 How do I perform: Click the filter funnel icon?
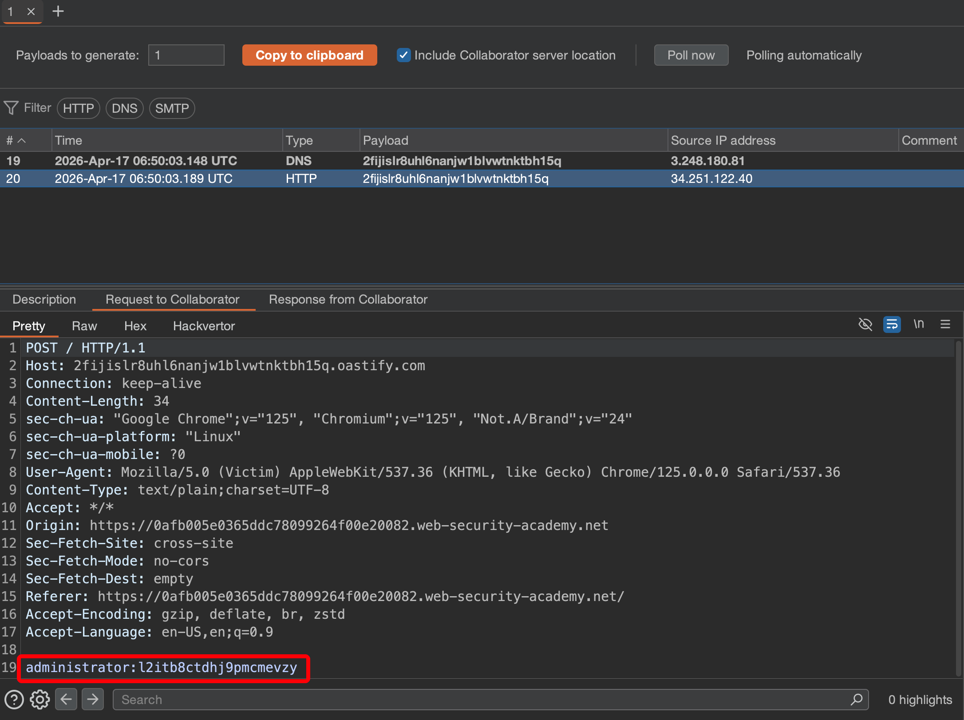[x=11, y=108]
